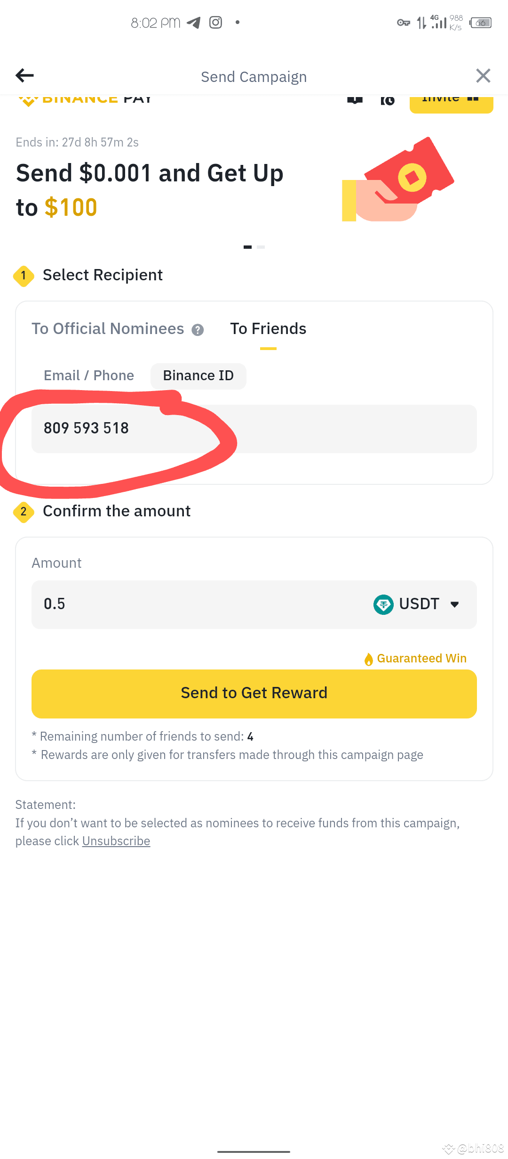508x1159 pixels.
Task: Tap the Binance Pay logo
Action: 83,99
